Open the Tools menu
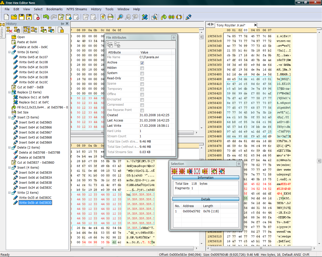322x257 pixels. pyautogui.click(x=109, y=9)
